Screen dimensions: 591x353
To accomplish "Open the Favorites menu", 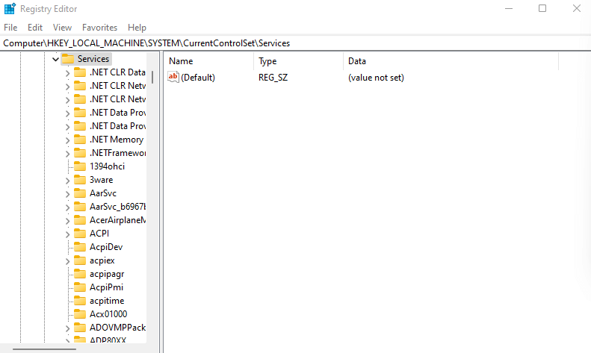I will coord(99,28).
